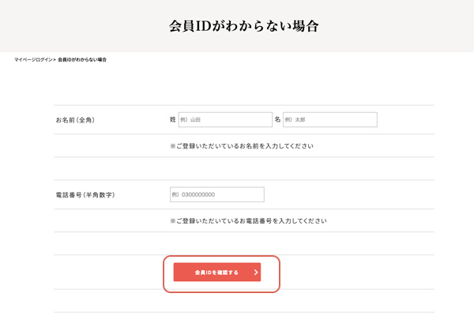474x316 pixels.
Task: Click the chevron arrow on the confirm button
Action: [256, 273]
